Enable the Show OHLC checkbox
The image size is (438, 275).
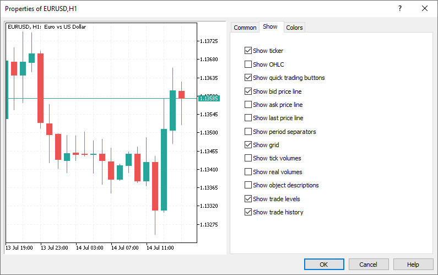click(248, 64)
